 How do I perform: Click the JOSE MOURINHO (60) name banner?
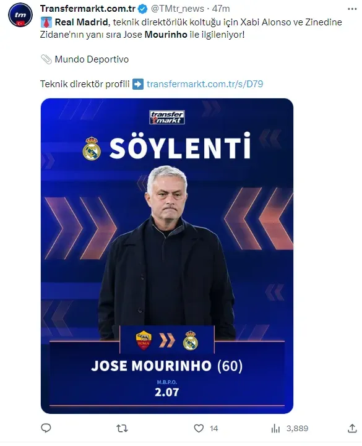pos(167,366)
